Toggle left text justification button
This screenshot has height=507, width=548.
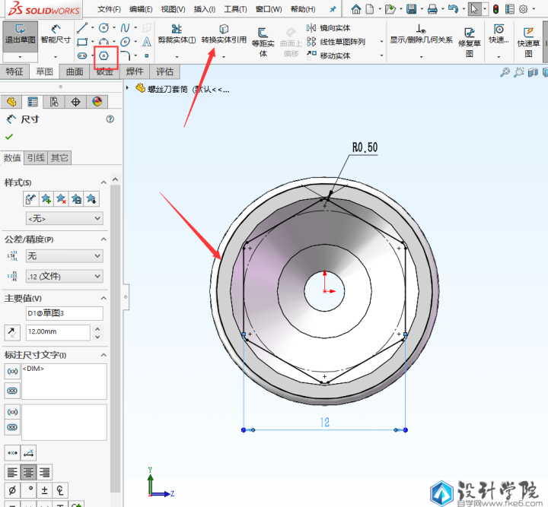coord(12,472)
